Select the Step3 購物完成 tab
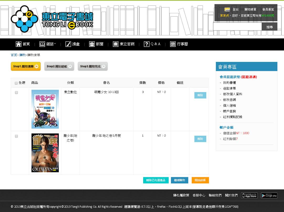 point(92,66)
